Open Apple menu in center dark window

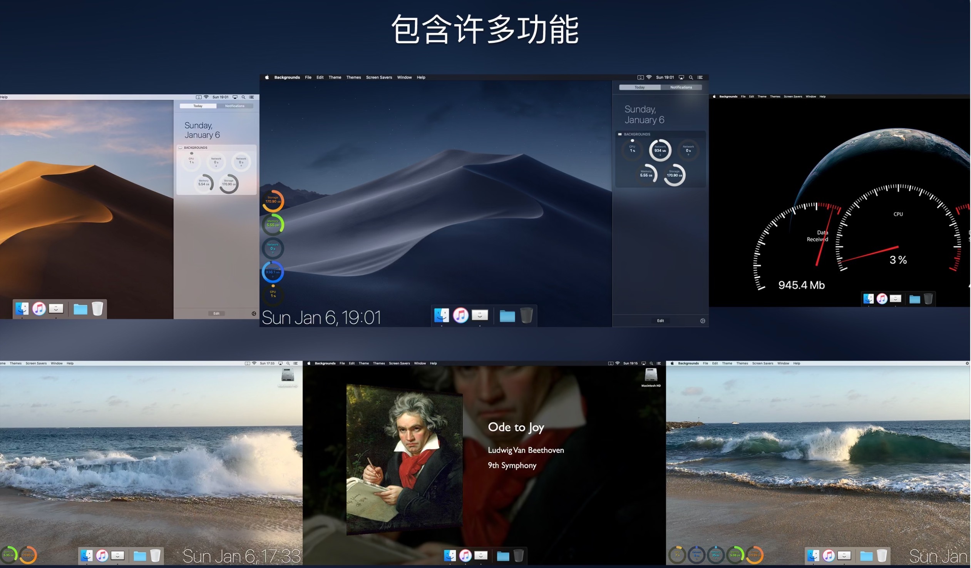click(x=267, y=77)
